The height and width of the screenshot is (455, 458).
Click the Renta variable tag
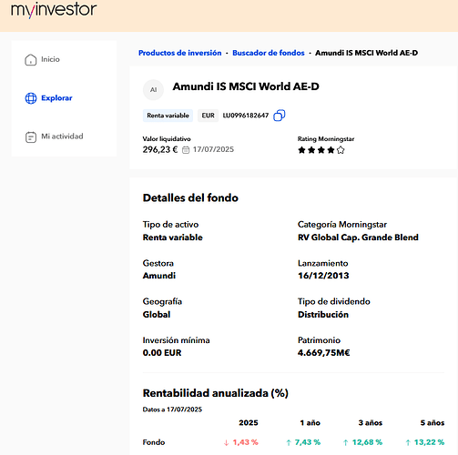point(168,116)
